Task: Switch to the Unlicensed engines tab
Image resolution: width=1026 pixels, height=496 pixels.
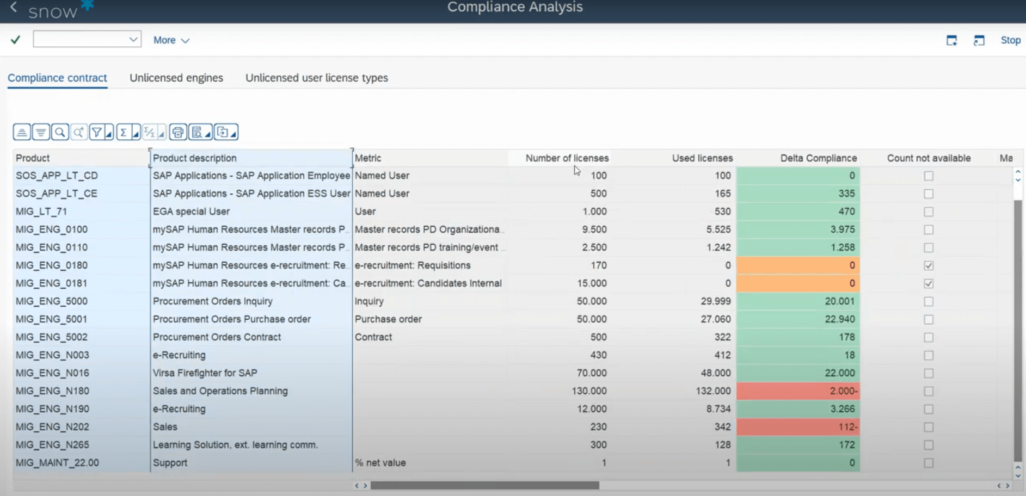Action: [x=176, y=78]
